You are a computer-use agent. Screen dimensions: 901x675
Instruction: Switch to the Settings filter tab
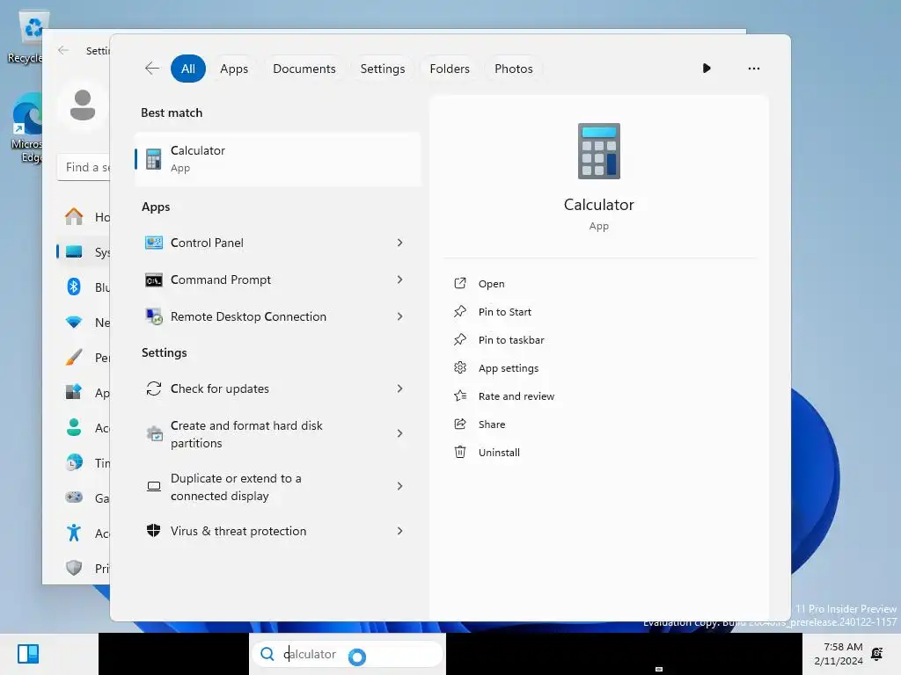coord(382,69)
